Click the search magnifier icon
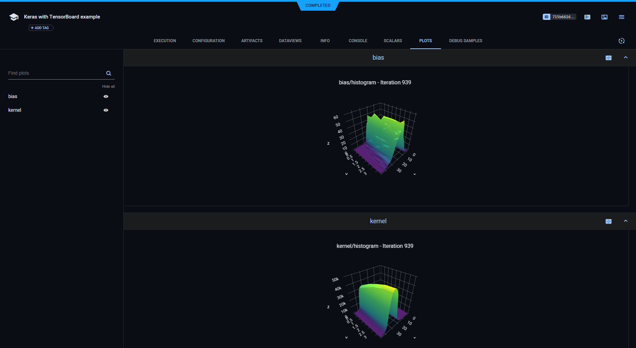Viewport: 636px width, 348px height. point(109,73)
